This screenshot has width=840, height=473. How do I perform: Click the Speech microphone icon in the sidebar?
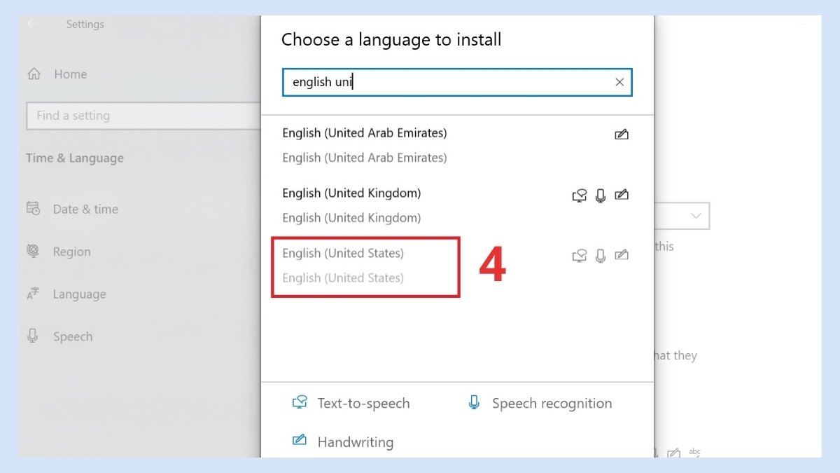(x=33, y=336)
